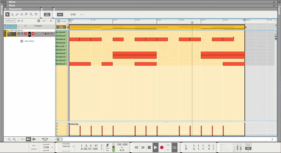Mute the Hip Hop Kit 03 track
This screenshot has width=281, height=153.
(19, 34)
